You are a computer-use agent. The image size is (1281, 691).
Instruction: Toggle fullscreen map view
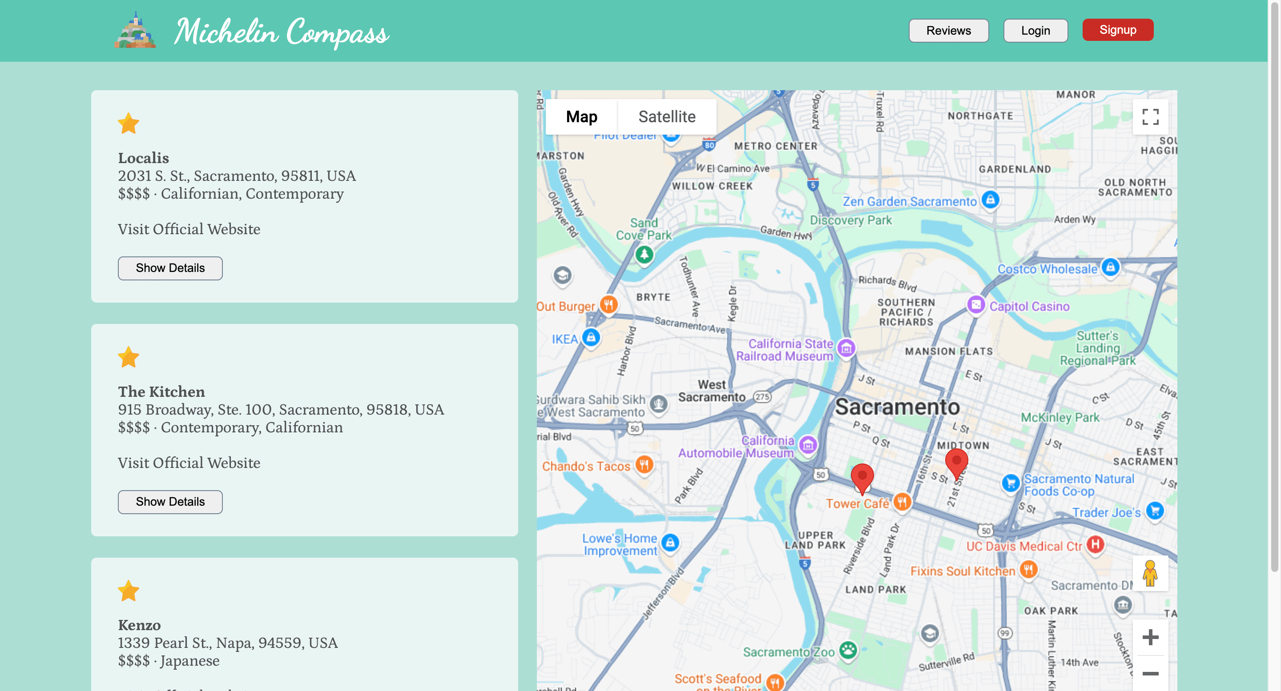(1150, 117)
